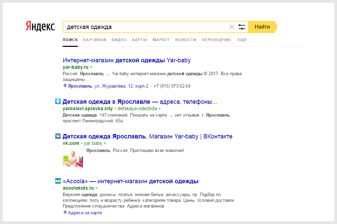Expand the arrow next to yar-baby.ru
This screenshot has width=337, height=224.
[91, 67]
